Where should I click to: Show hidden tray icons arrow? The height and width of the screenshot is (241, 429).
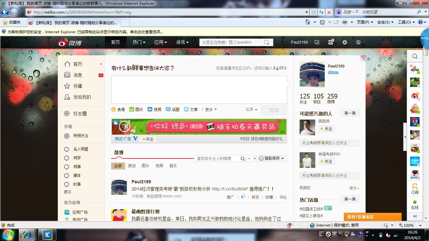[373, 235]
